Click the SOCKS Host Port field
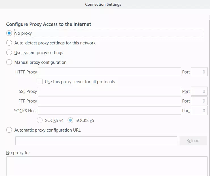 (x=199, y=110)
